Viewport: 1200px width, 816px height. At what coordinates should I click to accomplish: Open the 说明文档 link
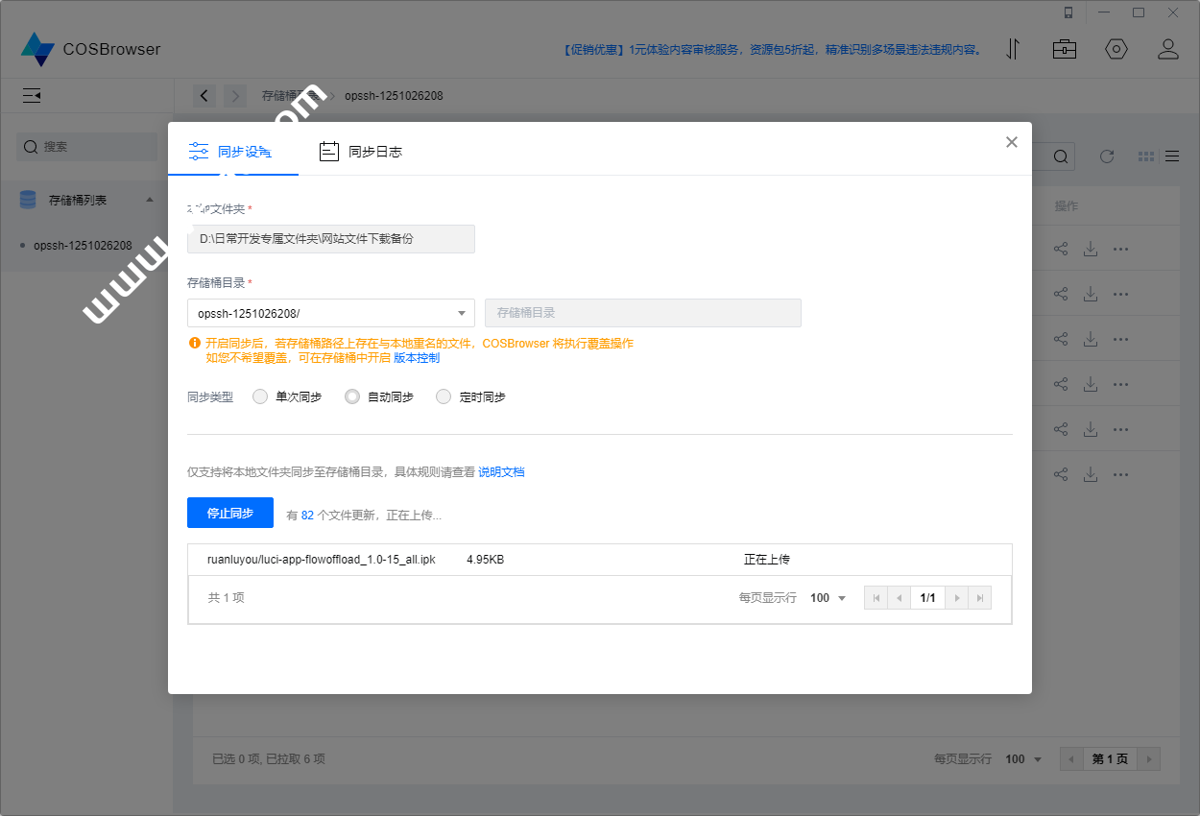point(501,471)
